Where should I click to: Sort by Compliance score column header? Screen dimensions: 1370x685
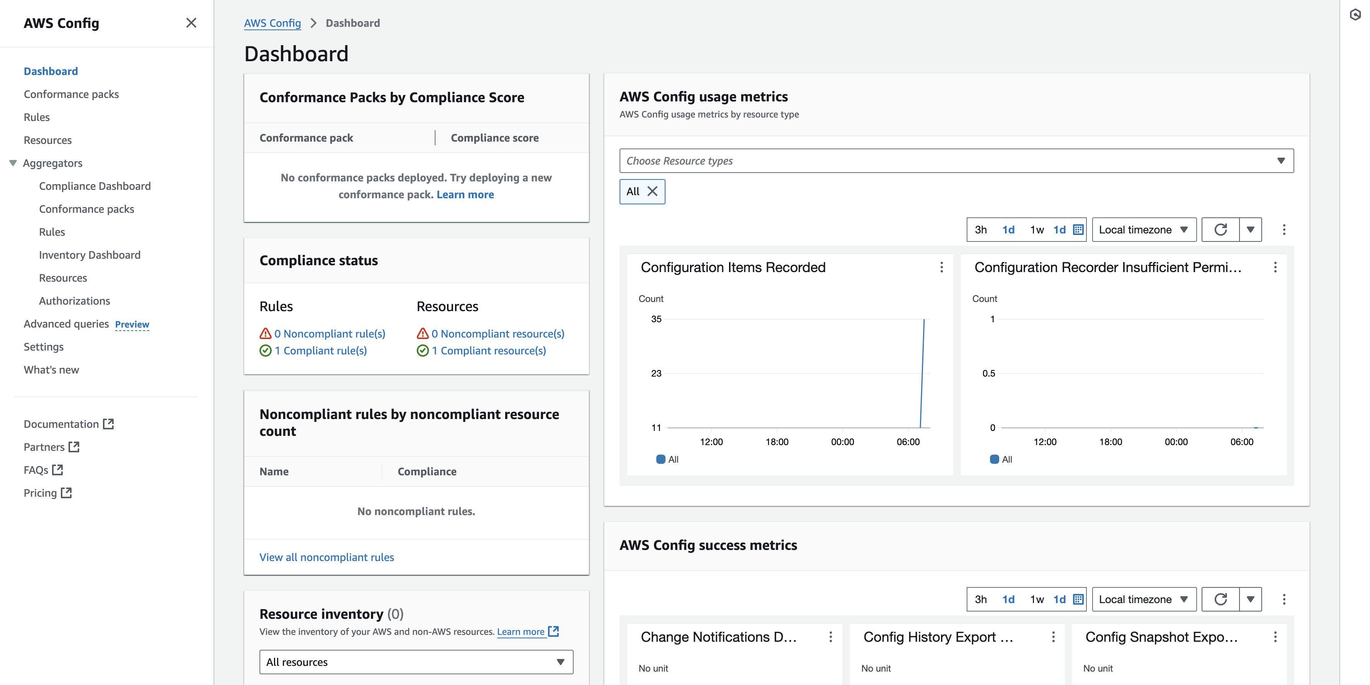click(494, 138)
